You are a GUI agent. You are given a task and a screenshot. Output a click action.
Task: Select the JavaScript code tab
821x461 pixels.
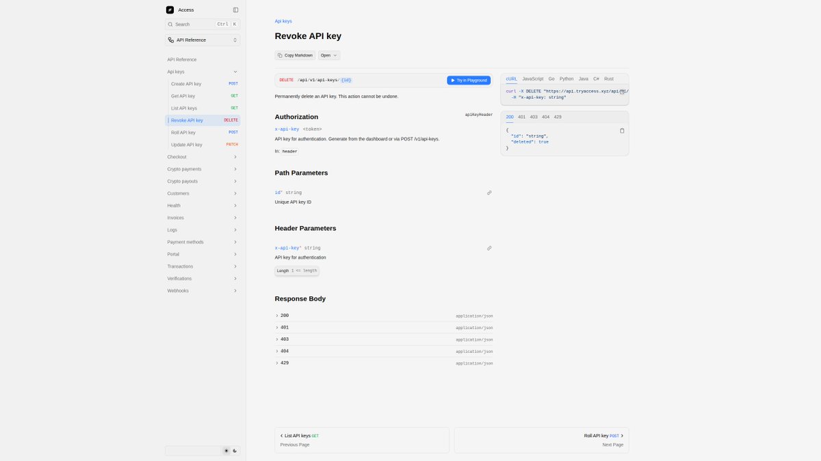pyautogui.click(x=533, y=79)
